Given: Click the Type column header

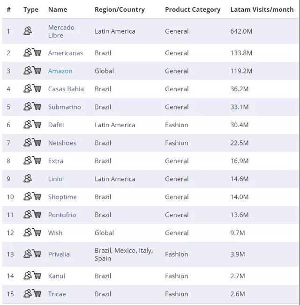Looking at the screenshot, I should point(31,9).
